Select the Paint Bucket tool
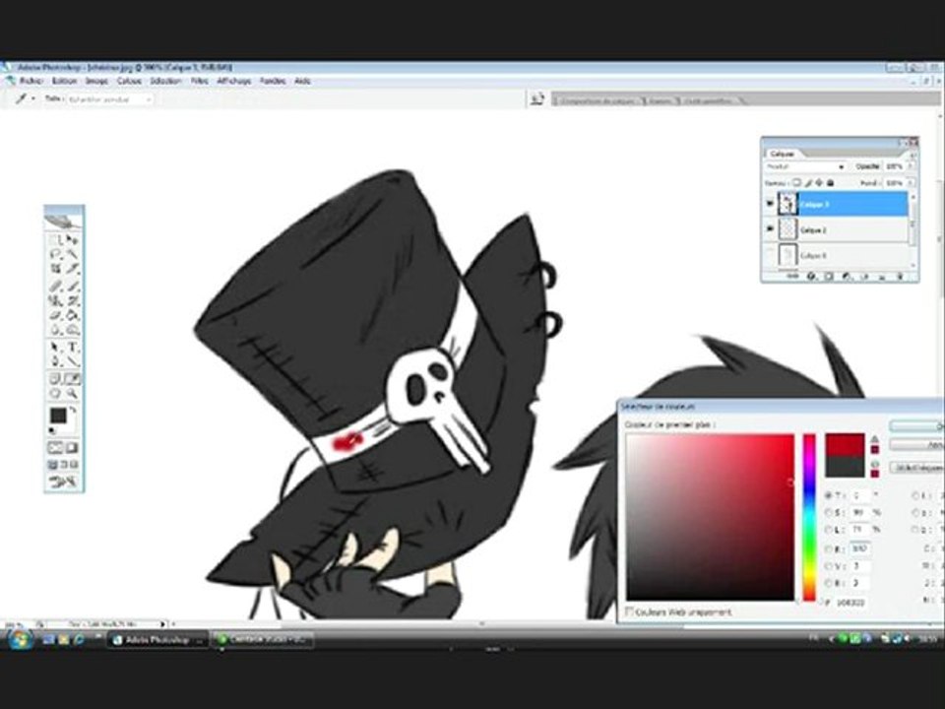 click(72, 315)
